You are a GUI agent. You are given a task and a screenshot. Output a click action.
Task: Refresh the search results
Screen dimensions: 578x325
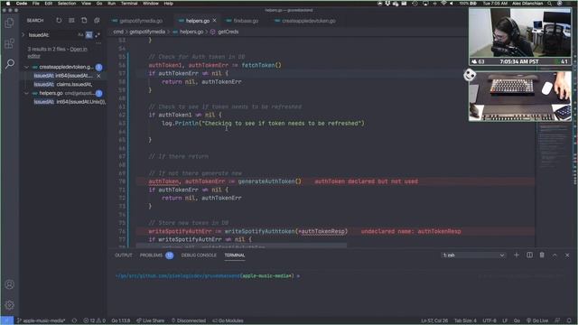59,20
